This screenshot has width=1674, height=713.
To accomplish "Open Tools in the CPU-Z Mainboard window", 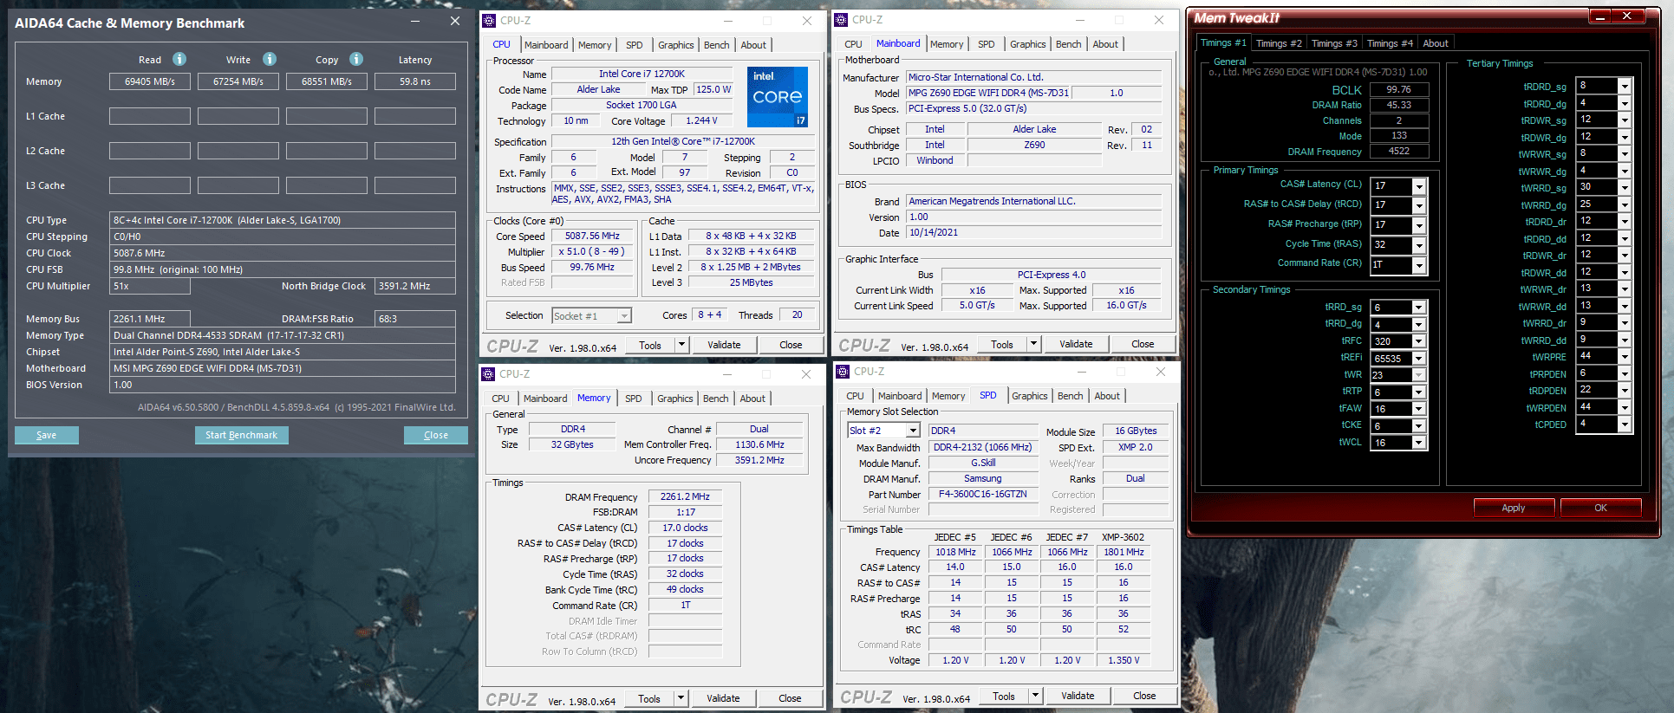I will tap(1002, 344).
